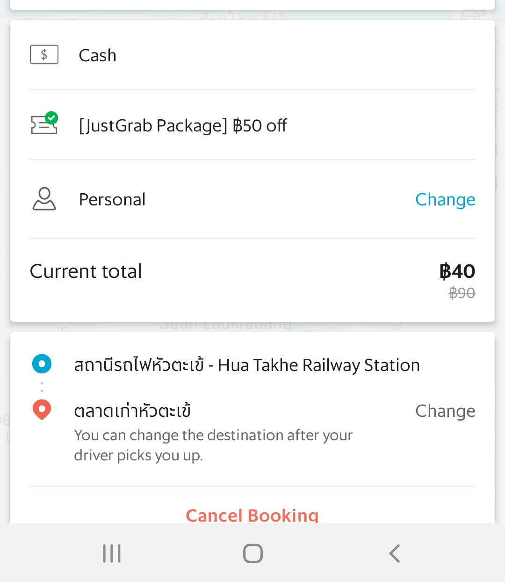Tap the promo voucher icon with green check
The image size is (505, 582).
(x=44, y=124)
